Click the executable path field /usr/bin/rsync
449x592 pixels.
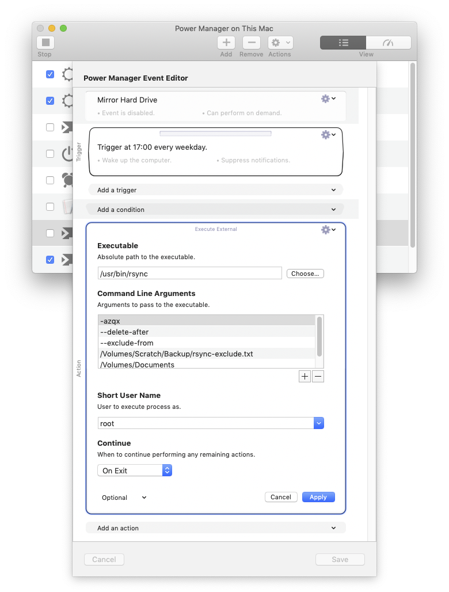click(x=190, y=274)
